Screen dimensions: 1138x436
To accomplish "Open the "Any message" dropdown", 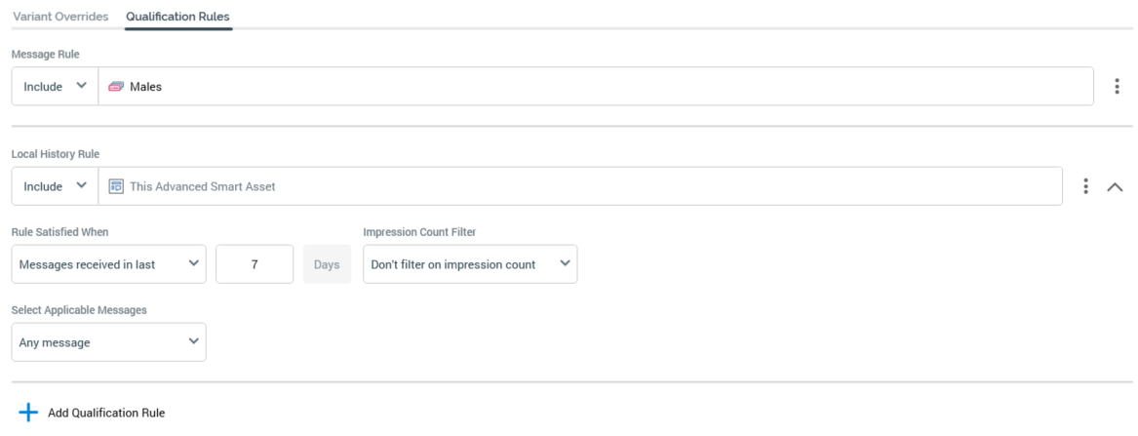I will [108, 342].
